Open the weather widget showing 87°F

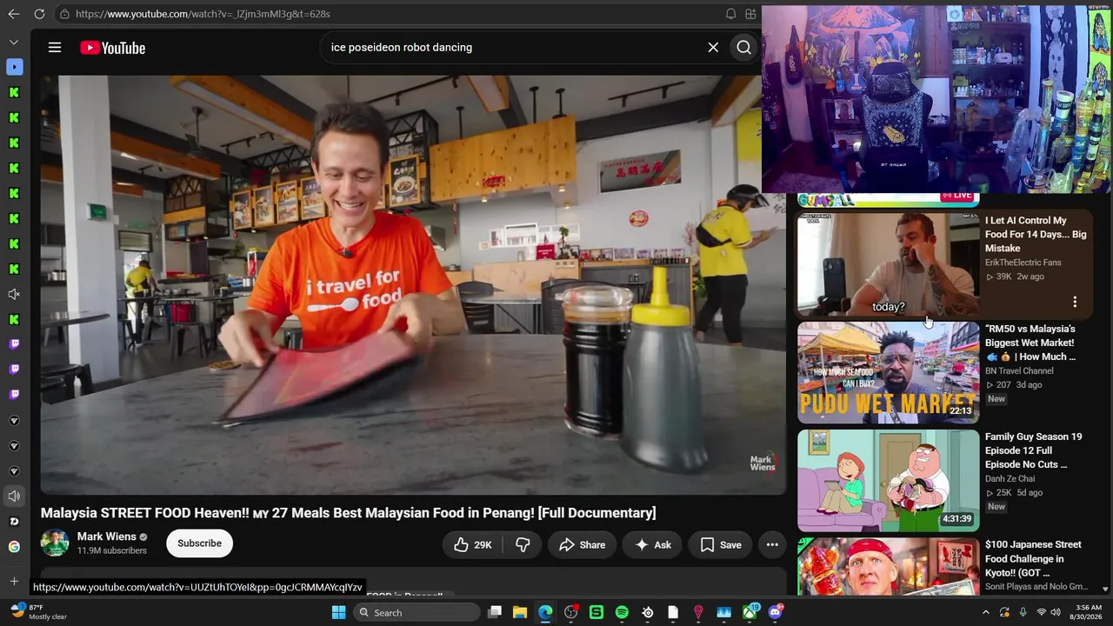pos(39,612)
